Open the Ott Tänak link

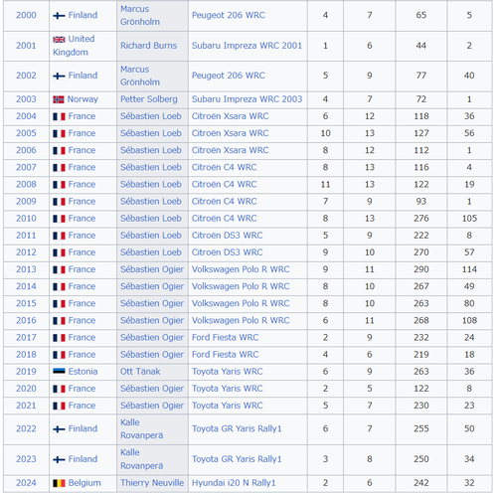click(140, 372)
